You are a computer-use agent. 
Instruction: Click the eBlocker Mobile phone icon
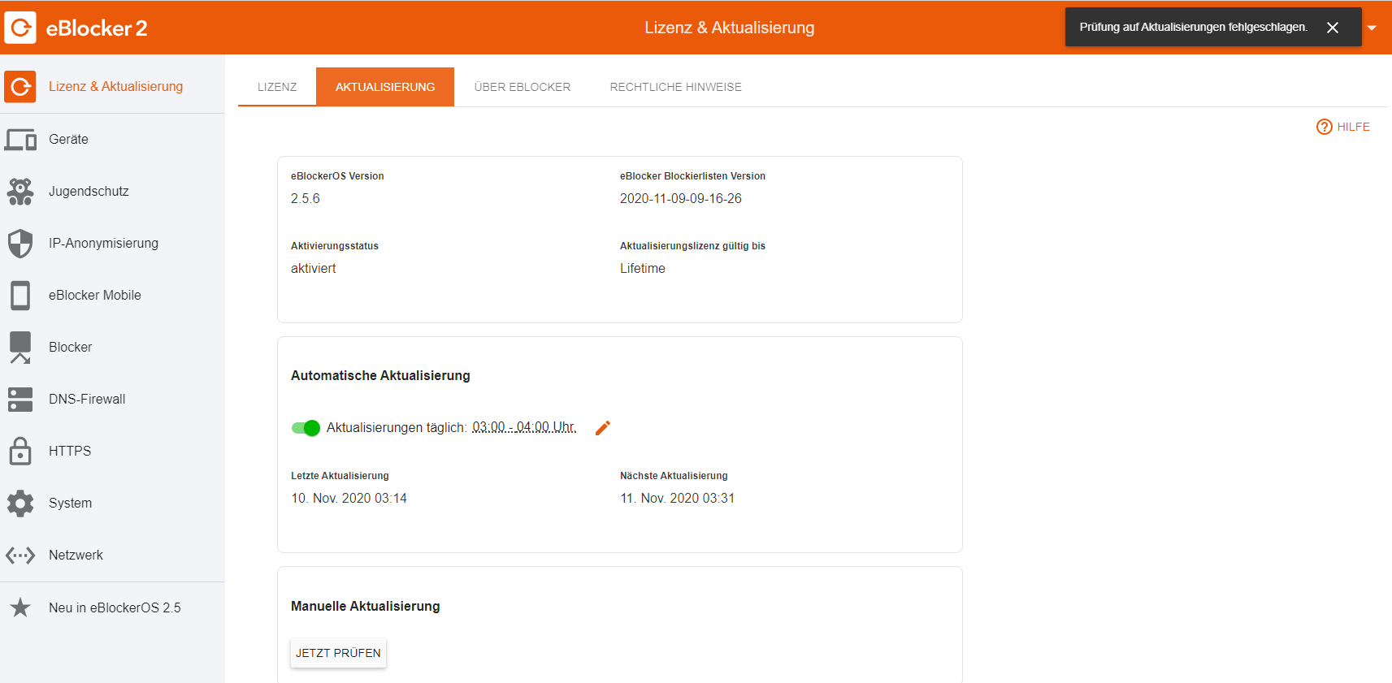pyautogui.click(x=20, y=296)
